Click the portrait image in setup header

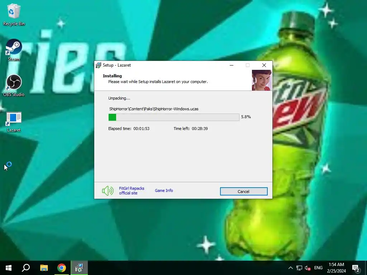pyautogui.click(x=262, y=80)
